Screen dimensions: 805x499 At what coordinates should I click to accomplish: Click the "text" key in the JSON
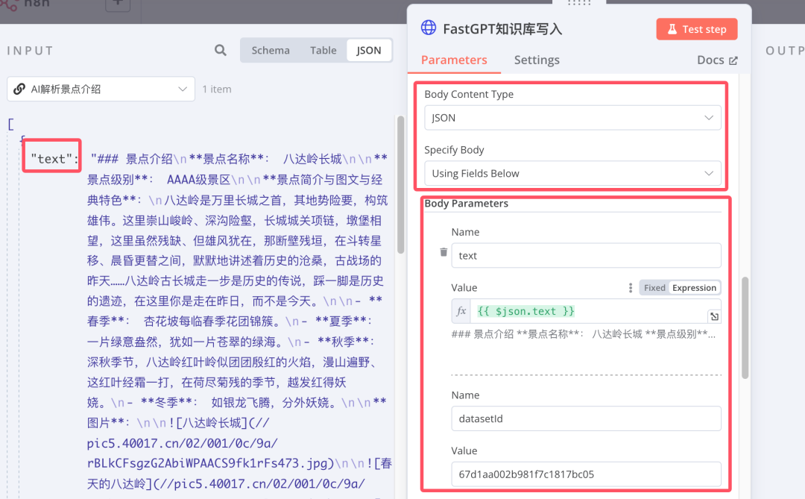coord(51,159)
